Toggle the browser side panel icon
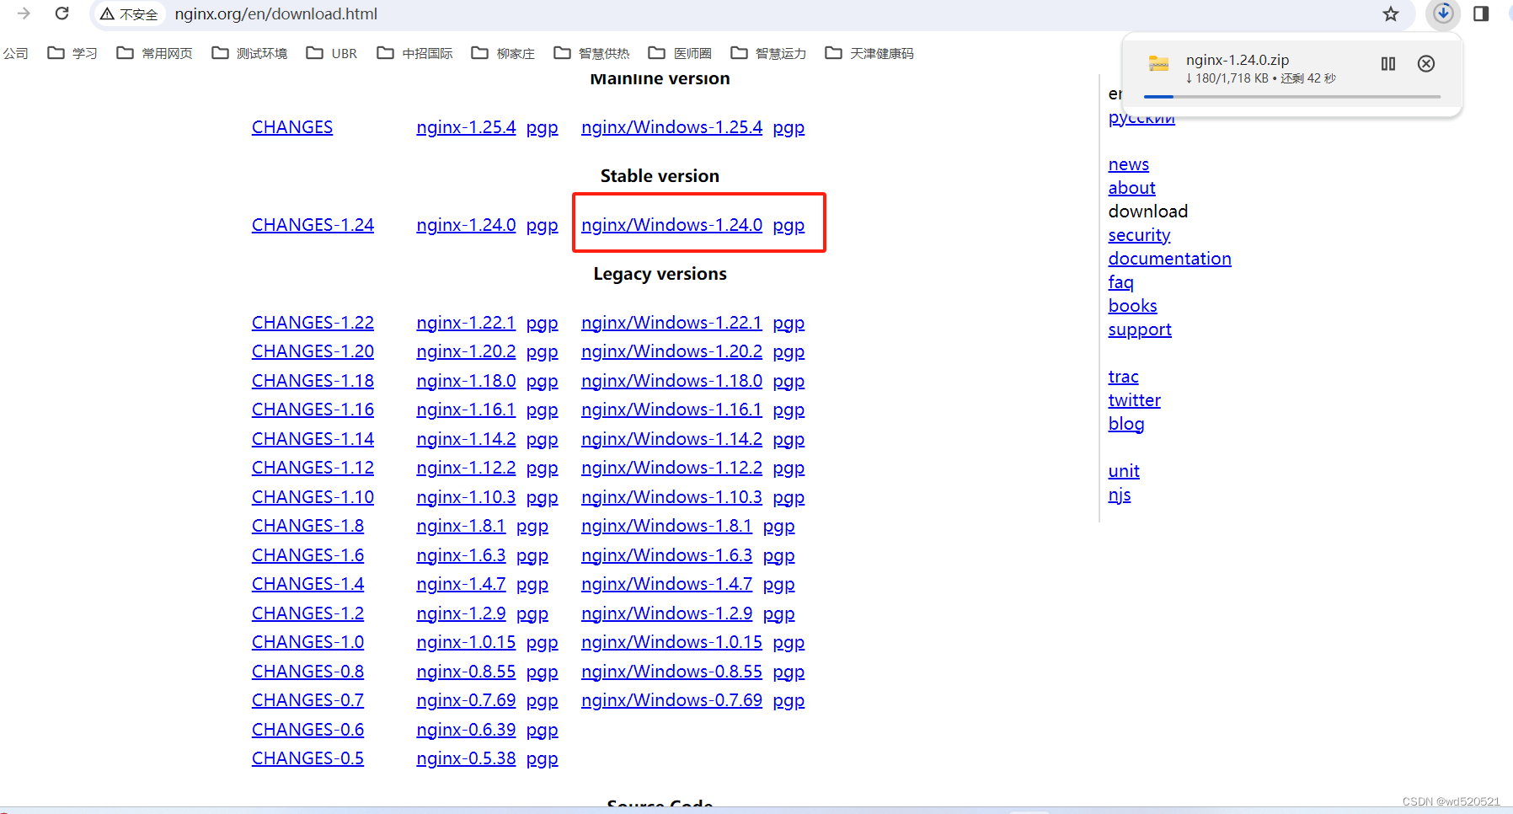The width and height of the screenshot is (1513, 814). 1481,13
